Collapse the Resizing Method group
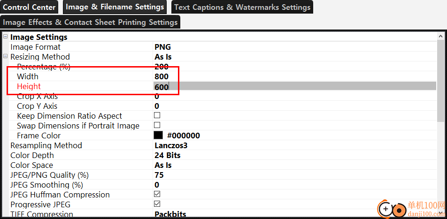This screenshot has height=219, width=447. (5, 57)
